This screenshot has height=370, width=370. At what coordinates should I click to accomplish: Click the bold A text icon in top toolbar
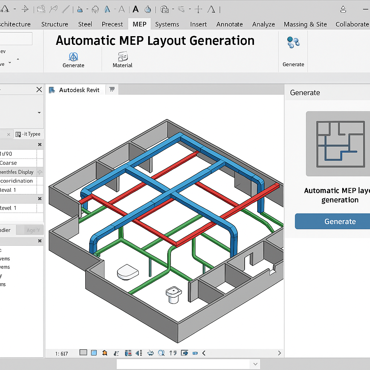point(135,9)
